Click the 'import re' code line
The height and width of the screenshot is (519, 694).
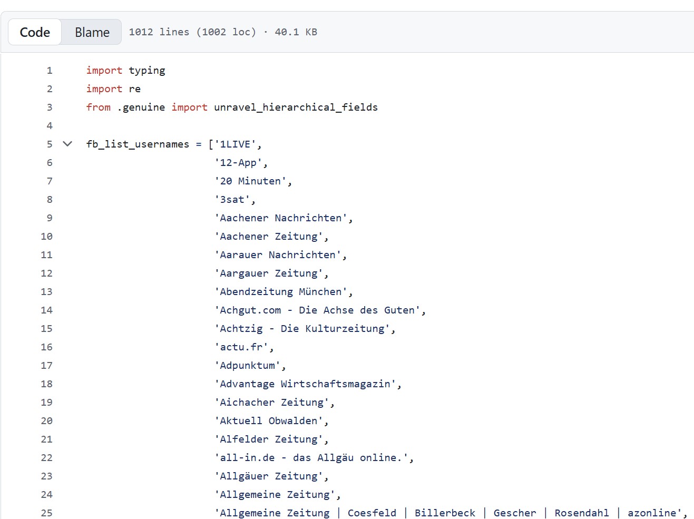click(x=114, y=89)
